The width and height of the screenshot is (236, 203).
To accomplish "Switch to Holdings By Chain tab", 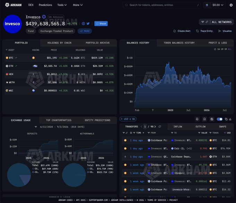I will [59, 43].
